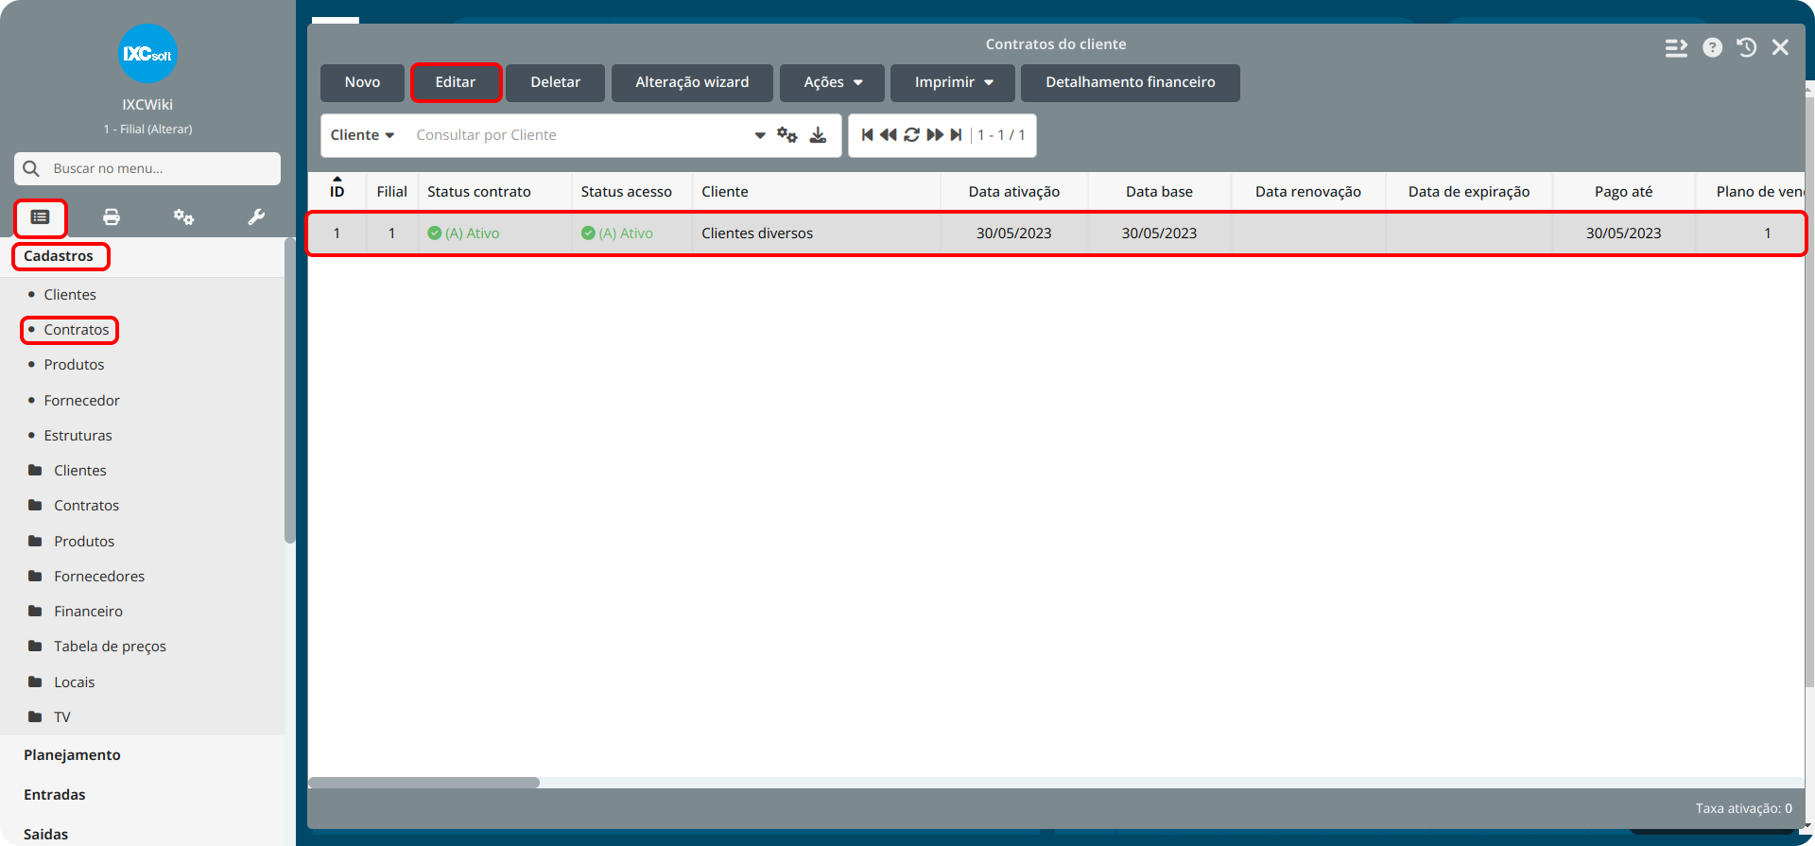Open the Cadastros list icon tab
This screenshot has height=846, width=1815.
pos(40,217)
